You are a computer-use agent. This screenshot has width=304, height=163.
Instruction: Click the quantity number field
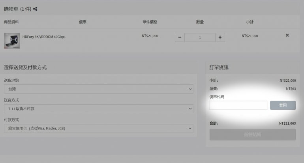pyautogui.click(x=200, y=37)
